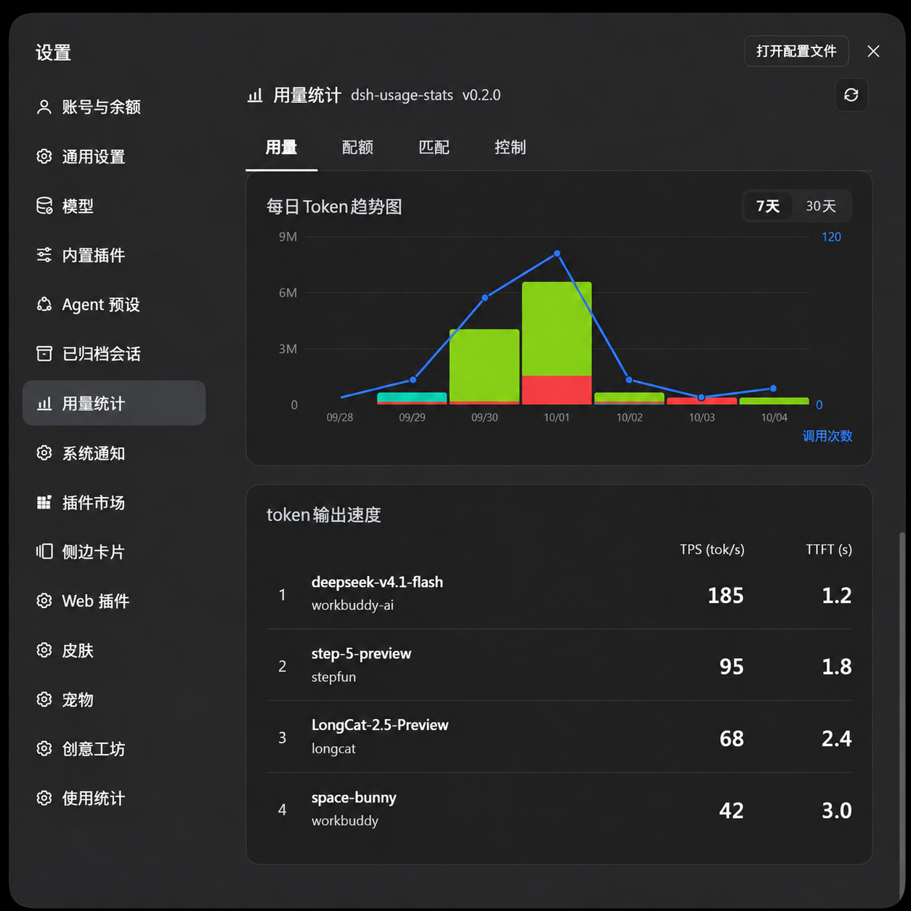Open the 模型 settings section
The height and width of the screenshot is (911, 911).
[x=114, y=206]
